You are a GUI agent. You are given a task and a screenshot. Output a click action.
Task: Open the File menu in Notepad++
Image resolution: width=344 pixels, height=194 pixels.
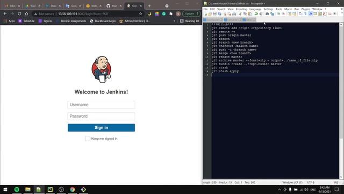[x=205, y=9]
